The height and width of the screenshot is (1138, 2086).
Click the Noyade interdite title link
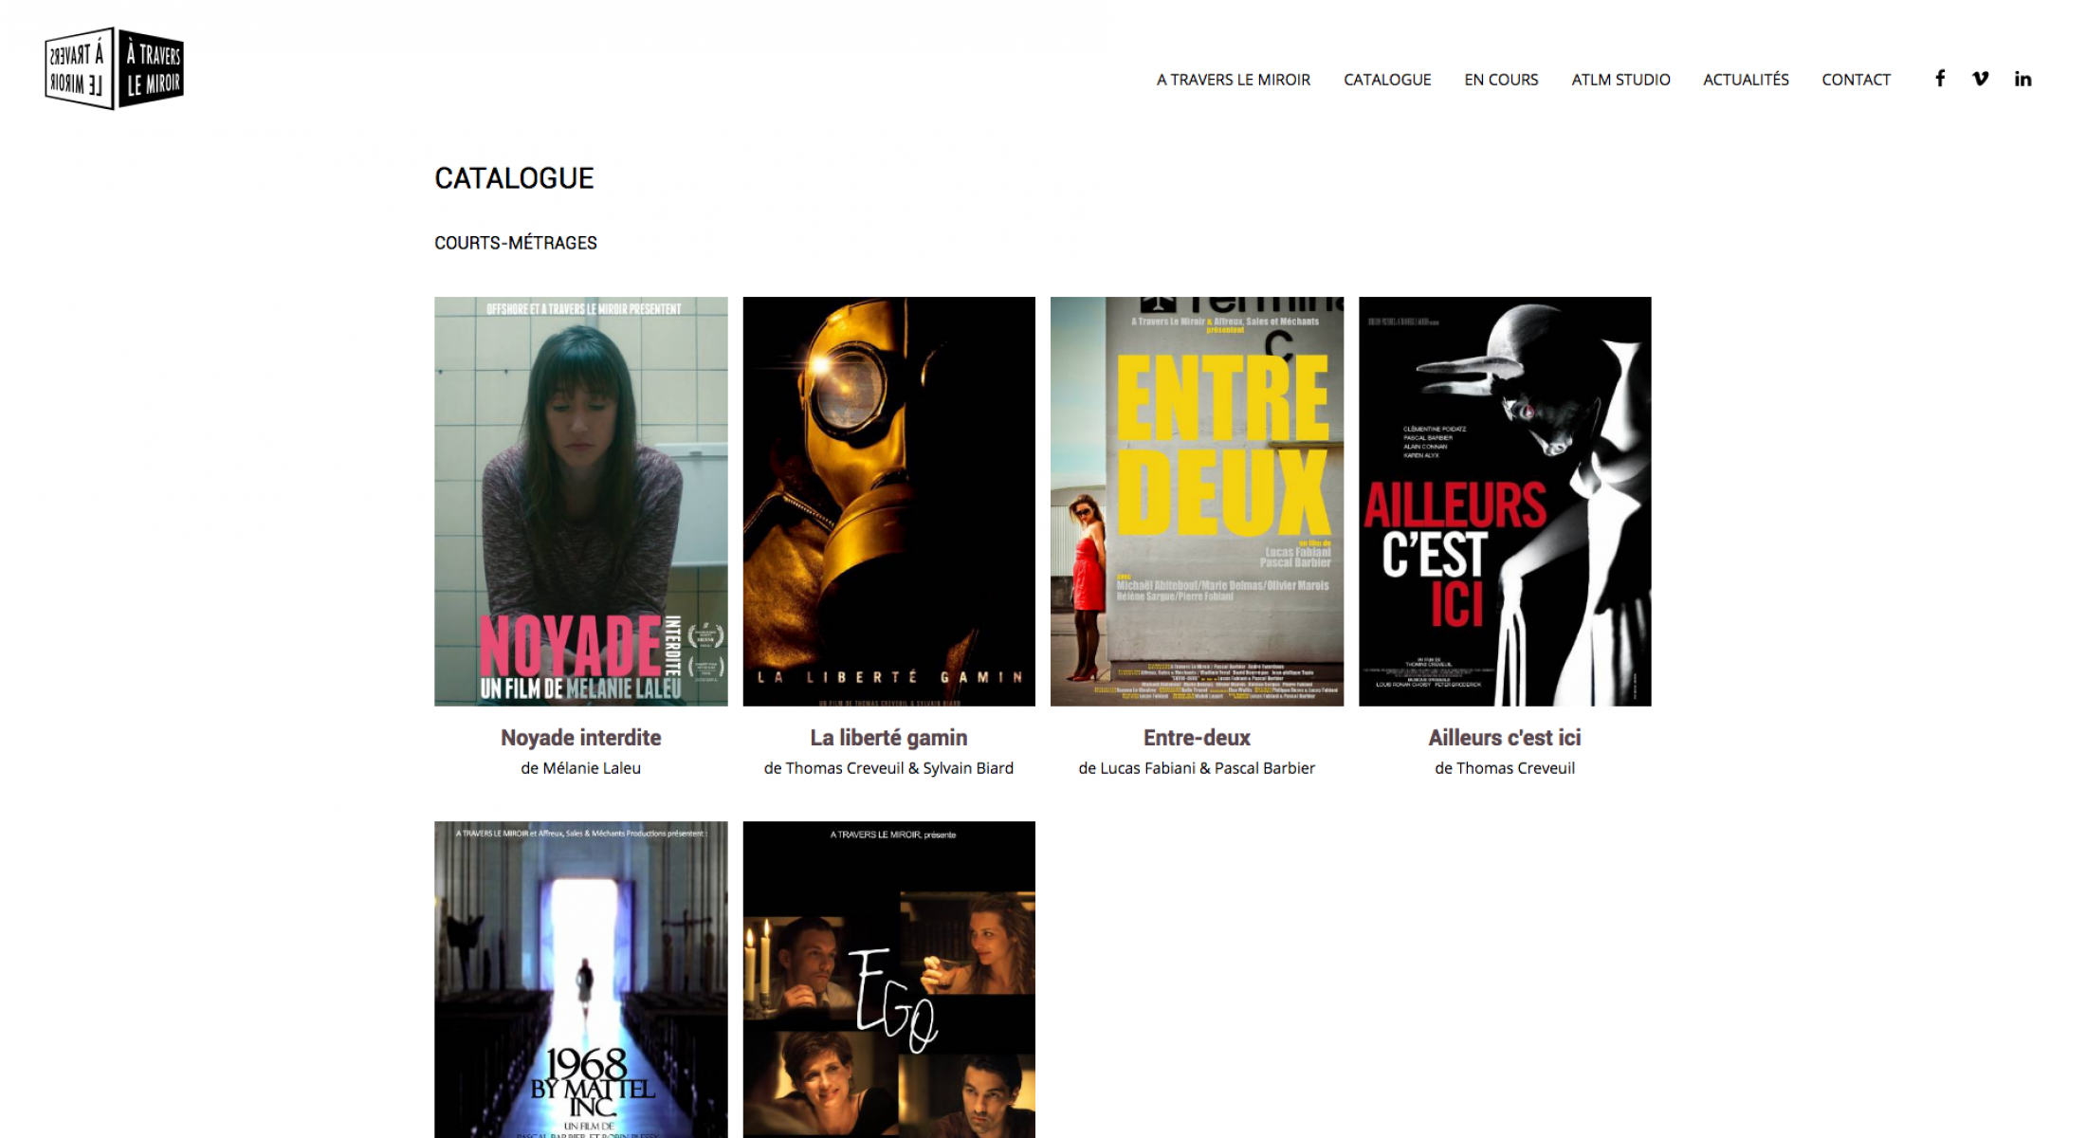tap(581, 738)
